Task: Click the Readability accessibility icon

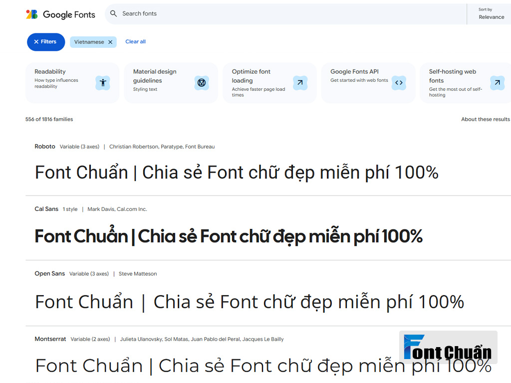Action: [103, 83]
